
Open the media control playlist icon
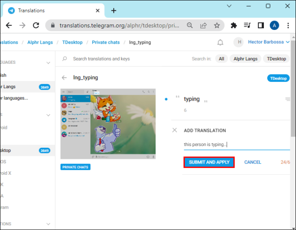click(x=247, y=25)
